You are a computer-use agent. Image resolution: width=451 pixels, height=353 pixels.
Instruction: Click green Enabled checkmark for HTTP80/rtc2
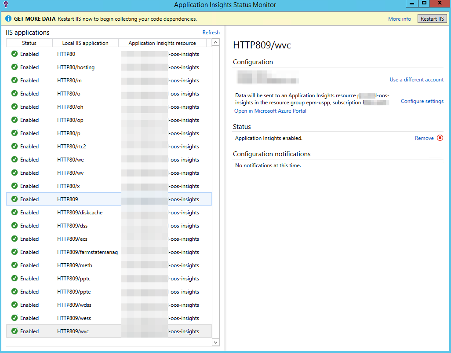tap(15, 147)
